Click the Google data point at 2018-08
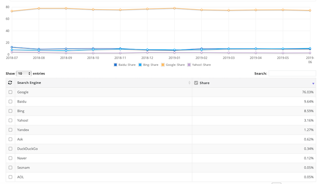 (39, 8)
